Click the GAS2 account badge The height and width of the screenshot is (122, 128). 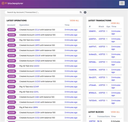(11, 40)
